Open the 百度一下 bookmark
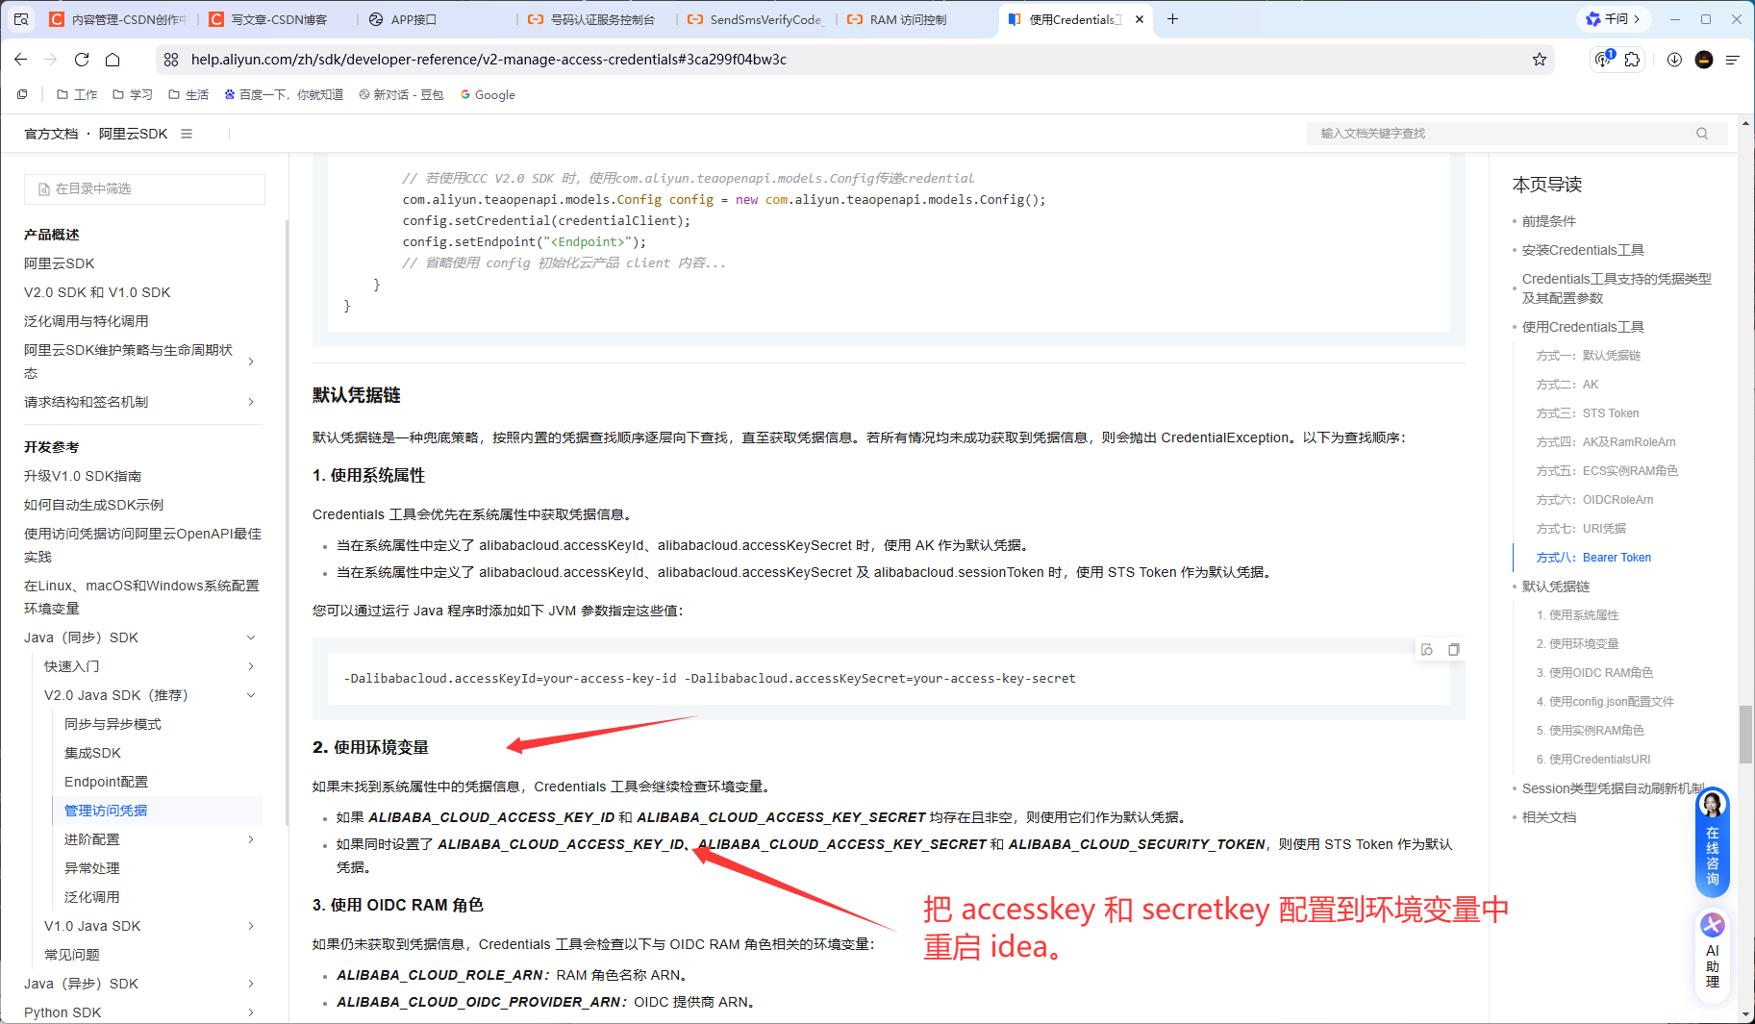Image resolution: width=1755 pixels, height=1024 pixels. click(284, 94)
